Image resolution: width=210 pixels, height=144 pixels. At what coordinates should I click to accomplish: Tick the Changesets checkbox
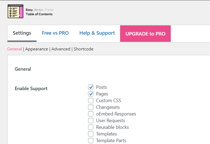pos(91,107)
